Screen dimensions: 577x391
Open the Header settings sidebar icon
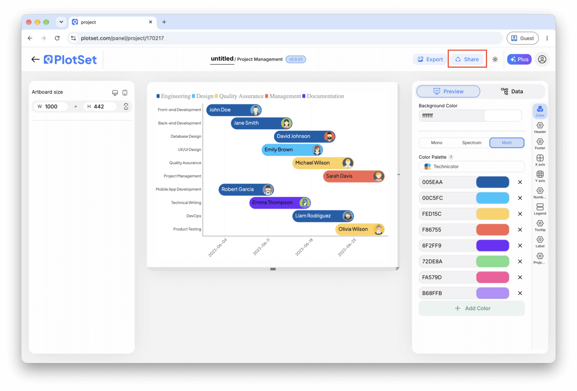(540, 128)
